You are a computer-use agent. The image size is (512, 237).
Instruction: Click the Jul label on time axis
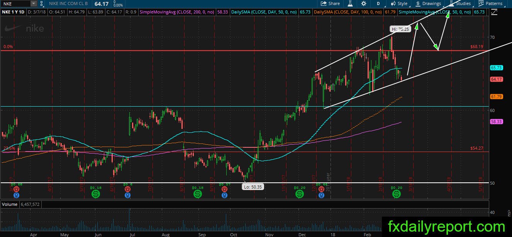click(x=132, y=234)
